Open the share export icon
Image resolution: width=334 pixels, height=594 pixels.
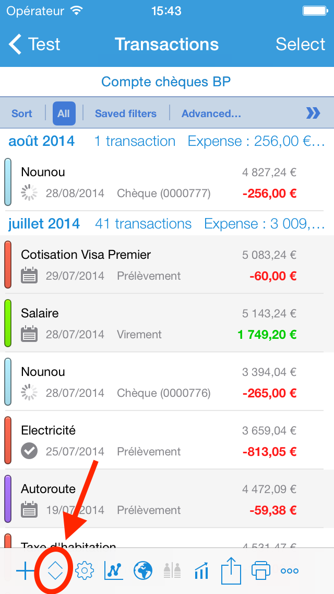coord(231,570)
